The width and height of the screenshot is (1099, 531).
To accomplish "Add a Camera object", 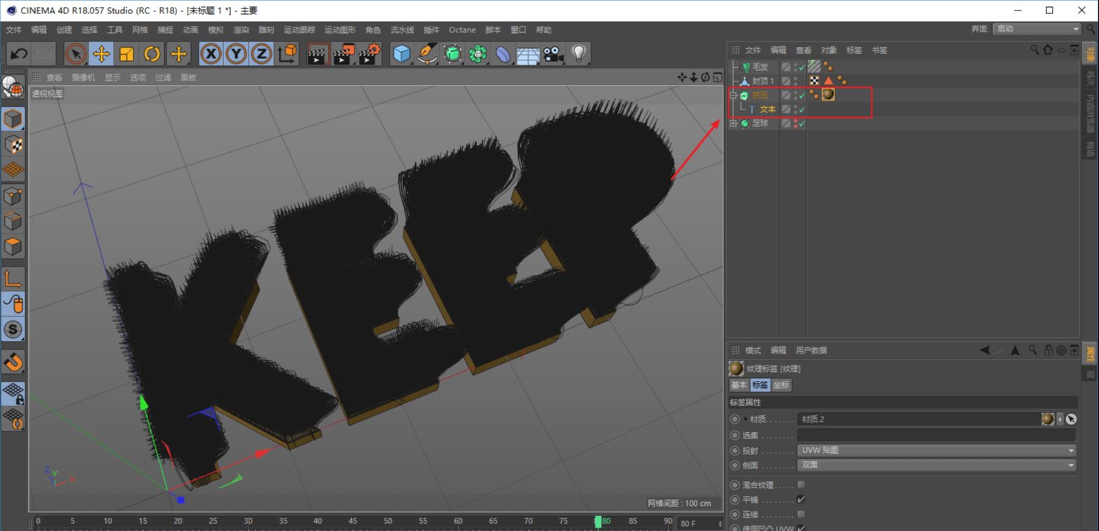I will coord(553,54).
